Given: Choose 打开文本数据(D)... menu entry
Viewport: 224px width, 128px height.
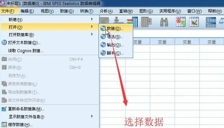Looking at the screenshot, I should click(49, 42).
